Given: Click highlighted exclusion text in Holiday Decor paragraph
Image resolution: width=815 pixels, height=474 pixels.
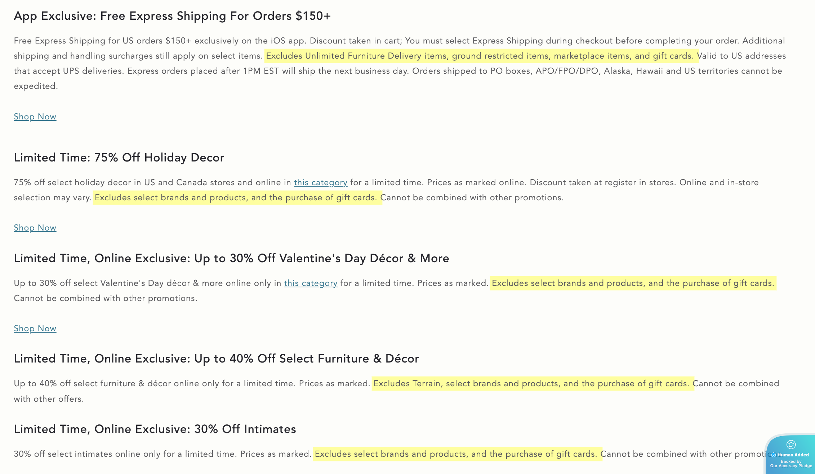Looking at the screenshot, I should (x=237, y=197).
